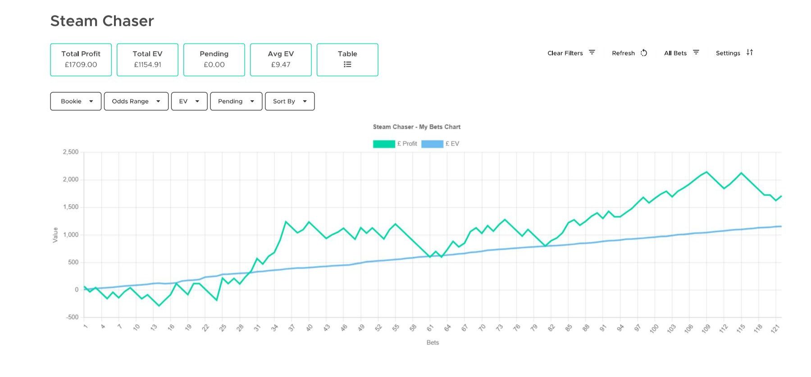Screen dimensions: 811x377
Task: Switch to Table view card
Action: (x=347, y=60)
